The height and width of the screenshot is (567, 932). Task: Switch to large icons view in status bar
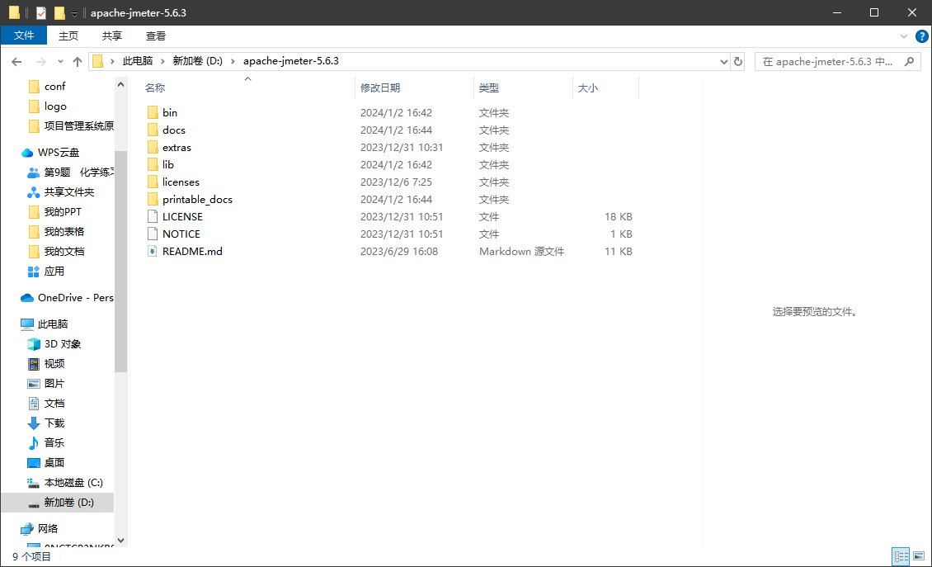tap(919, 556)
